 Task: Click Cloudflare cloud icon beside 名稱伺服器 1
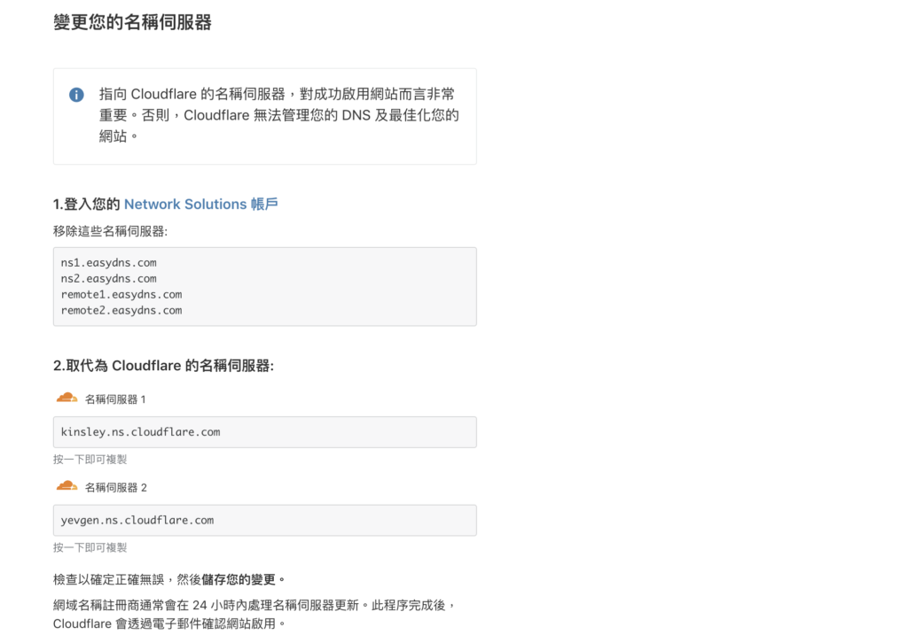(67, 398)
